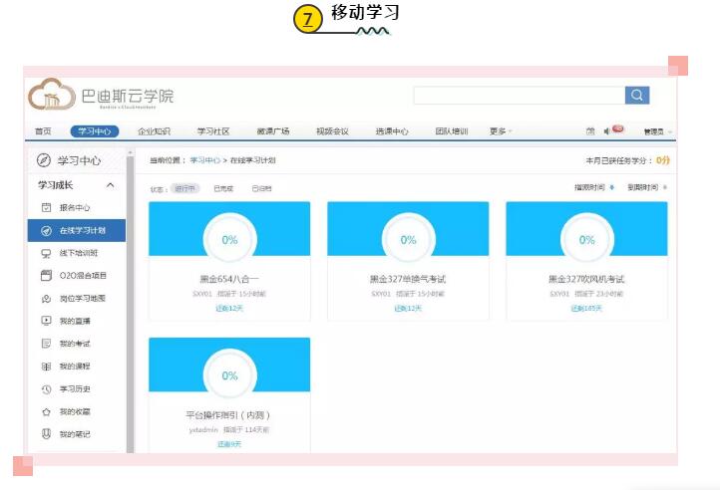
Task: Select the 已完成 status filter
Action: point(224,187)
